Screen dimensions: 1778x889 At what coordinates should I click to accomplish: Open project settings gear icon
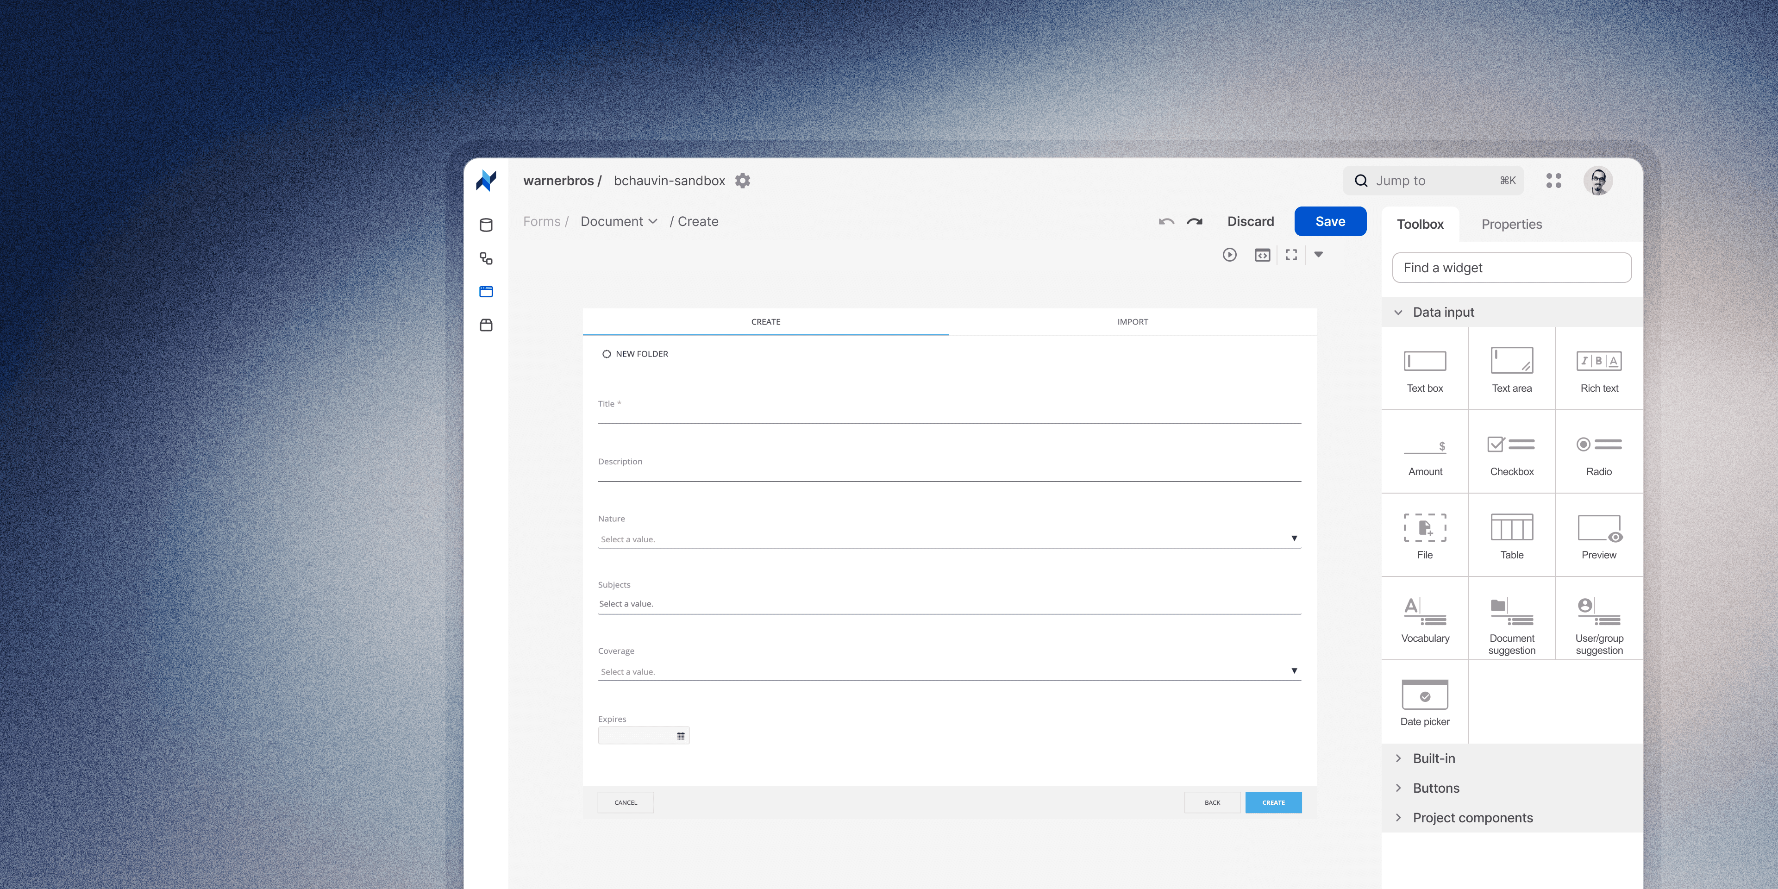tap(743, 181)
